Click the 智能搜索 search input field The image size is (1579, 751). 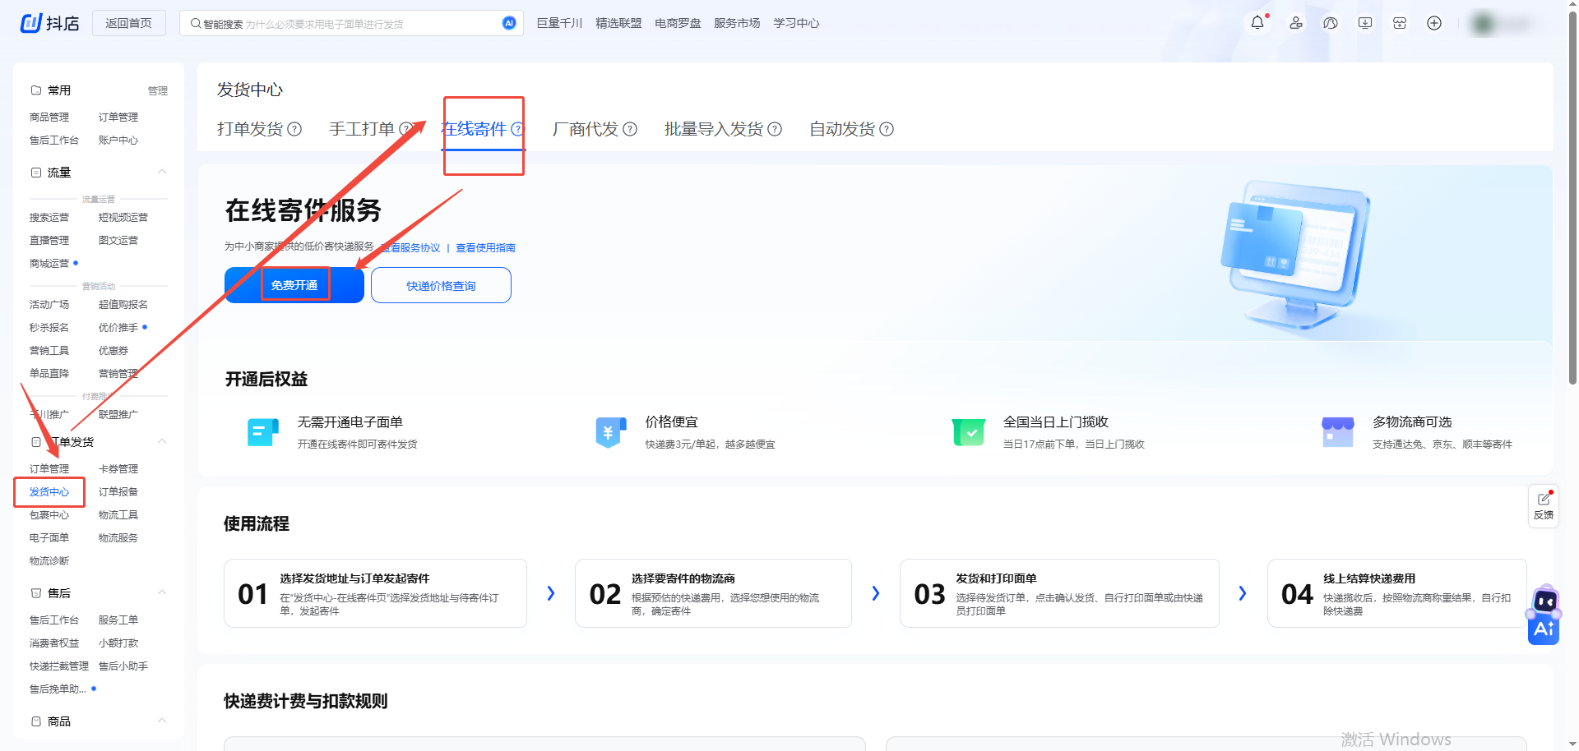345,24
